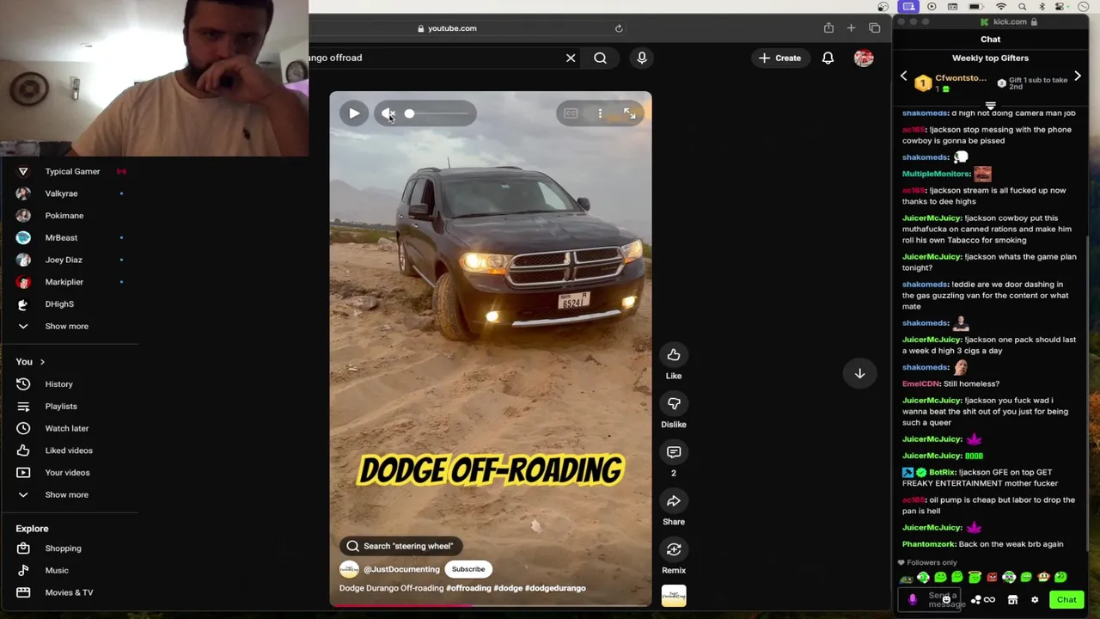Click into the YouTube search field
Image resolution: width=1100 pixels, height=619 pixels.
(434, 58)
